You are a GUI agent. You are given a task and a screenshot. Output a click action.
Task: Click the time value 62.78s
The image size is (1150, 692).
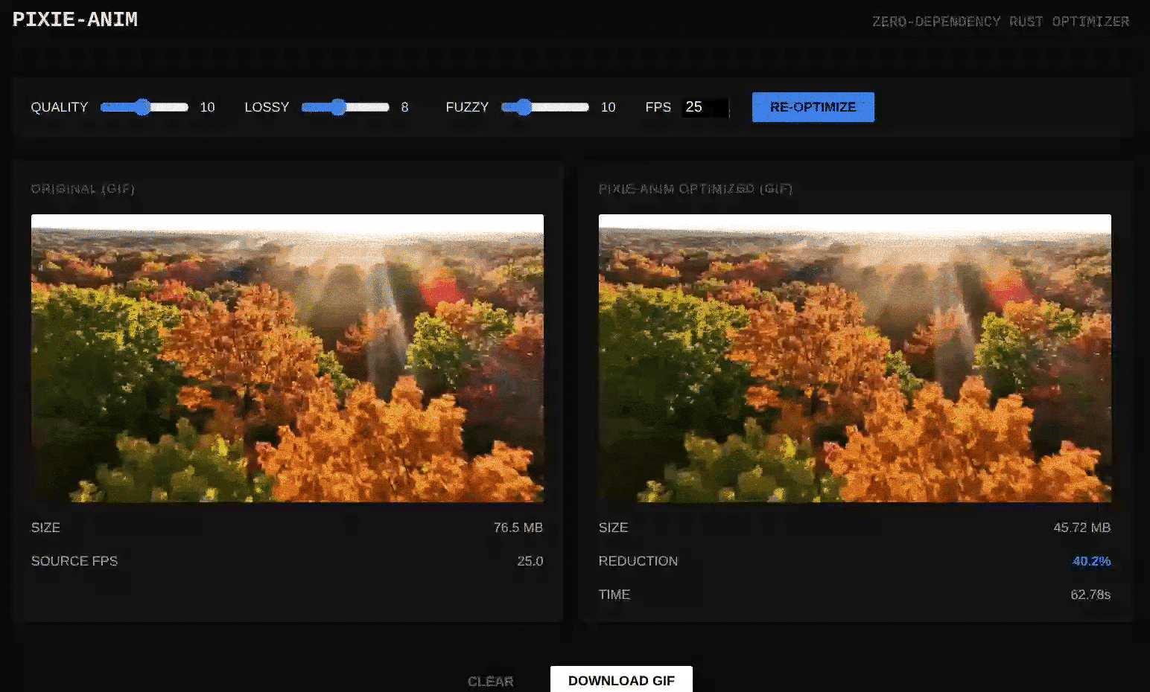[1090, 595]
